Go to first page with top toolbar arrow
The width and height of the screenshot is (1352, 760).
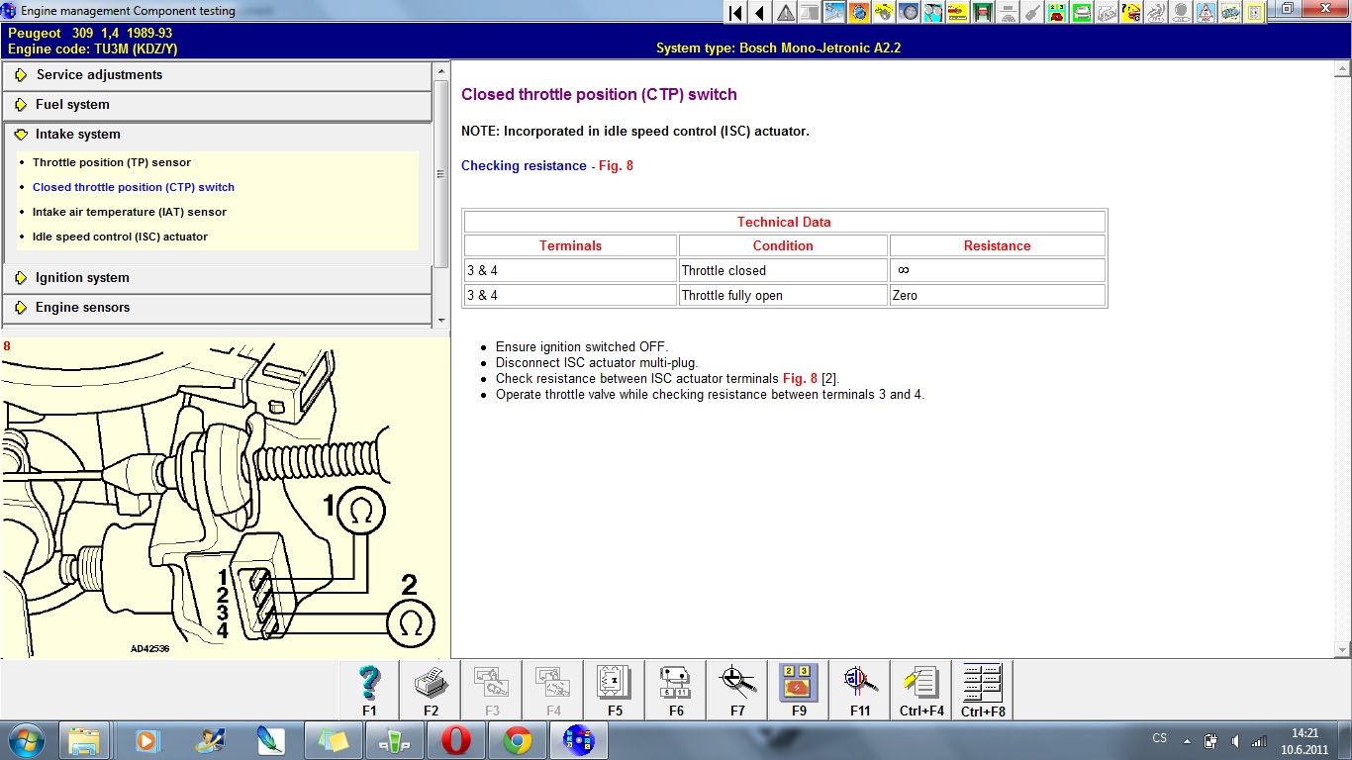point(735,13)
